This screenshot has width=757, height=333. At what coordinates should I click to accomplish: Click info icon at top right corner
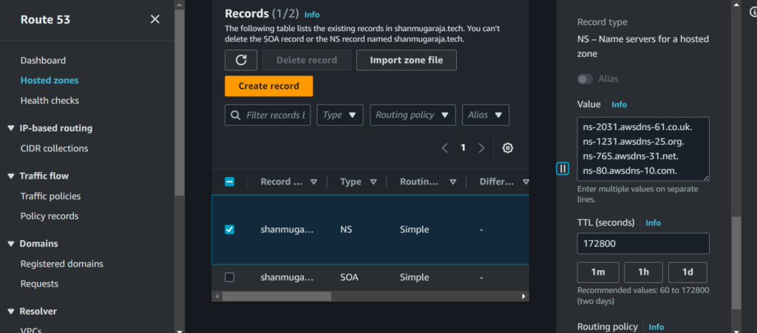tap(753, 12)
